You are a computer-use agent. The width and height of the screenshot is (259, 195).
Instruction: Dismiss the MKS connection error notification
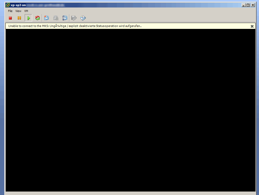(x=252, y=26)
